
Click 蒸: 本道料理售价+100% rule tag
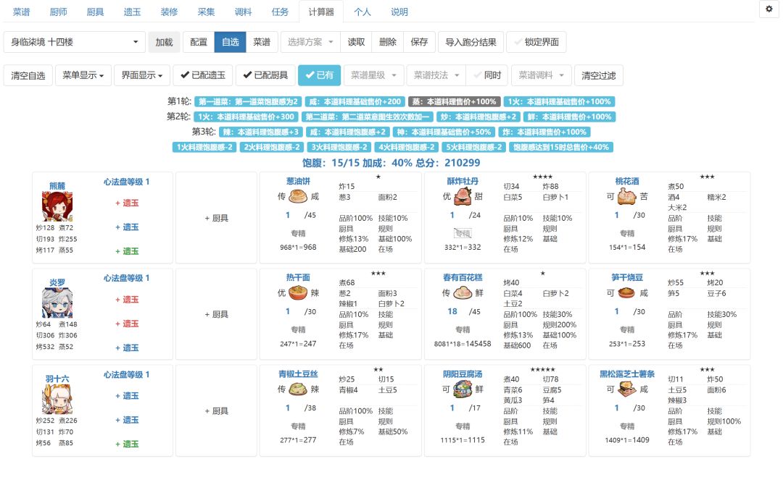[x=455, y=101]
